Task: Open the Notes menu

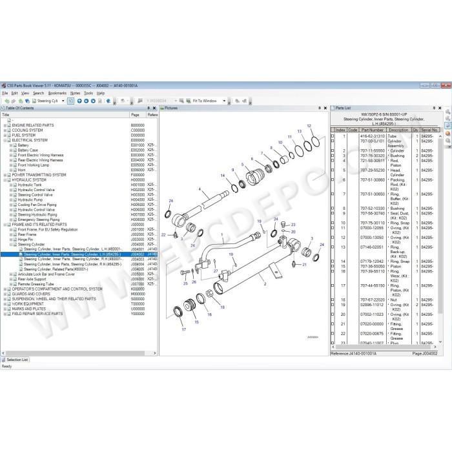Action: tap(76, 93)
